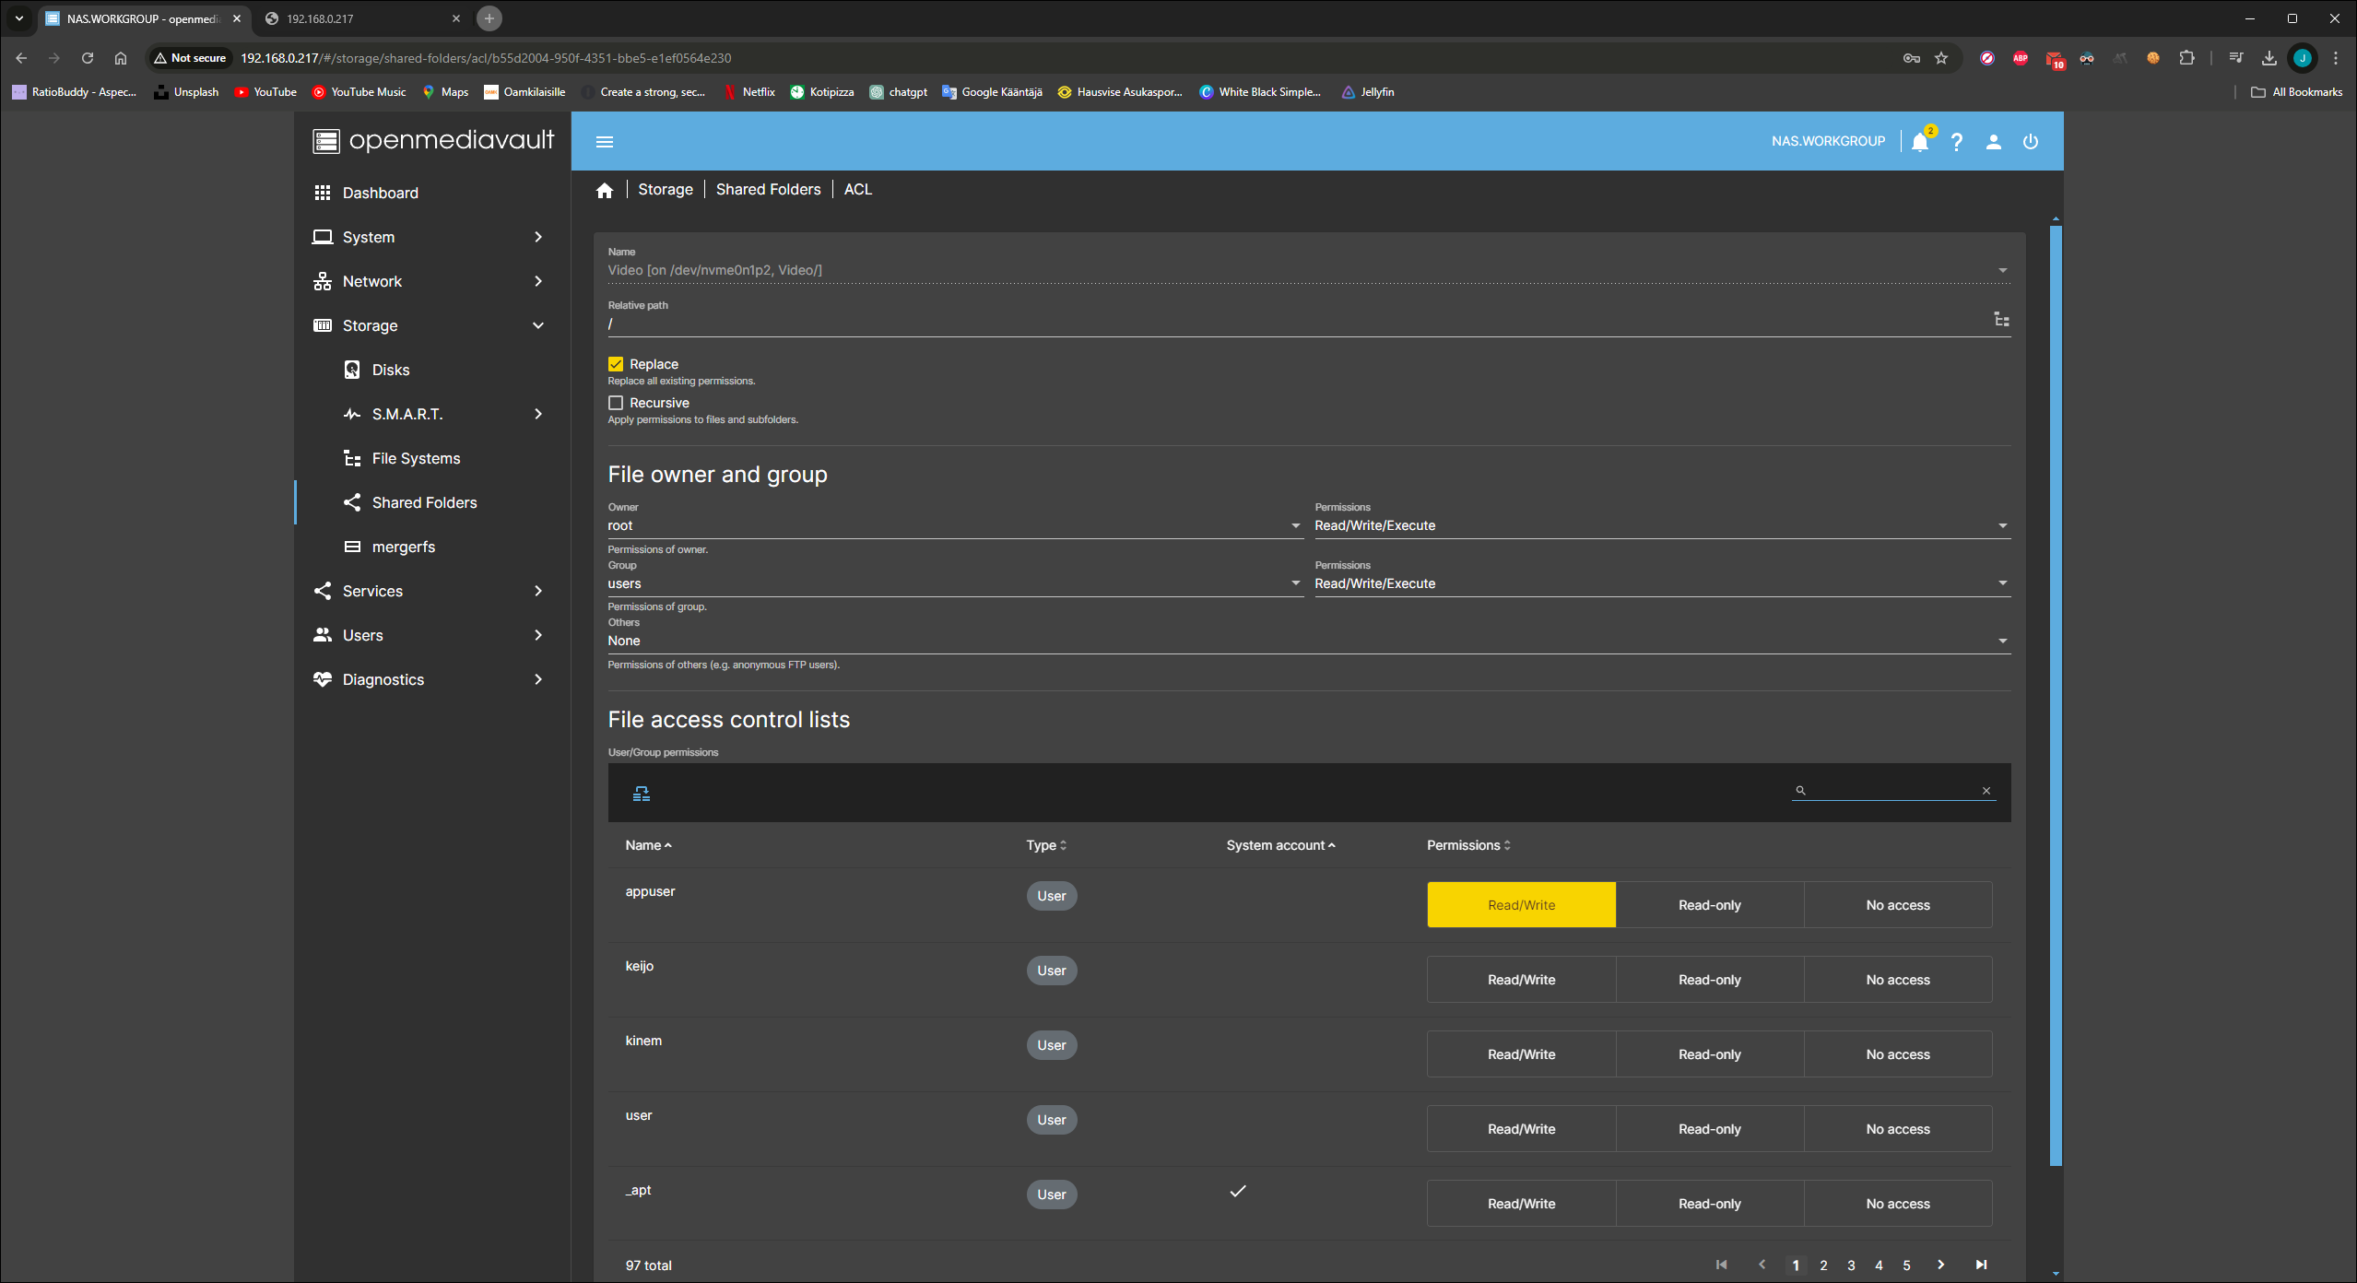
Task: Click the user account icon in header
Action: click(x=1993, y=142)
